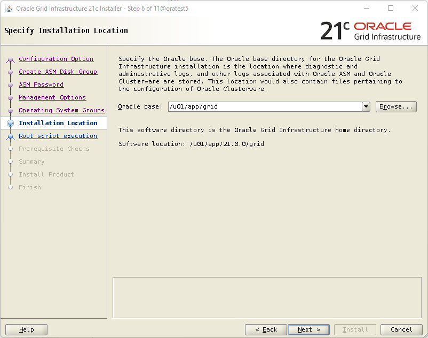Go back with the Back button
The image size is (428, 338).
[x=266, y=329]
